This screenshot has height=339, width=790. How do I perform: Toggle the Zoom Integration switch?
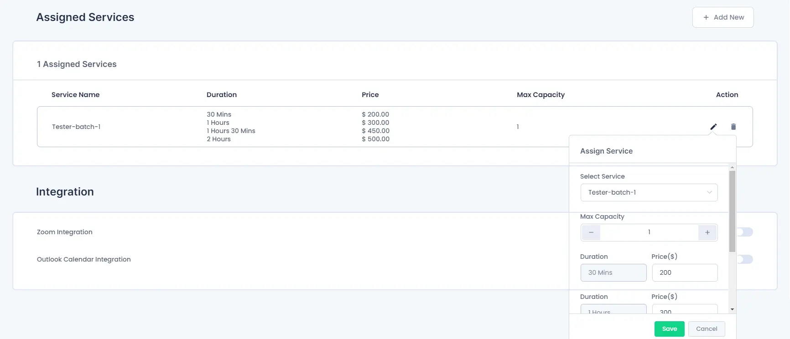(744, 232)
